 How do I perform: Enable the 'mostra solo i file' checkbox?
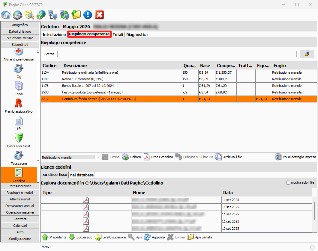pos(288,182)
